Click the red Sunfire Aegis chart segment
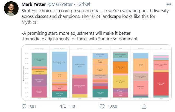This screenshot has width=175, height=112. pos(161,83)
